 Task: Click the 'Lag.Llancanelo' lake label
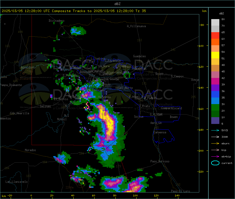pyautogui.click(x=16, y=182)
